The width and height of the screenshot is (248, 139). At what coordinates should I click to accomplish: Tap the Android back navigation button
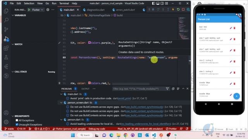(x=206, y=104)
